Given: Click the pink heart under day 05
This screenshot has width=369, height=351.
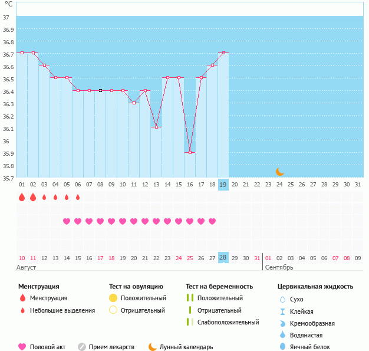Looking at the screenshot, I should (x=67, y=221).
